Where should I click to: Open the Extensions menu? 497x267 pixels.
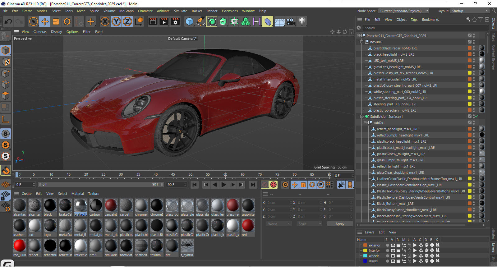(230, 11)
